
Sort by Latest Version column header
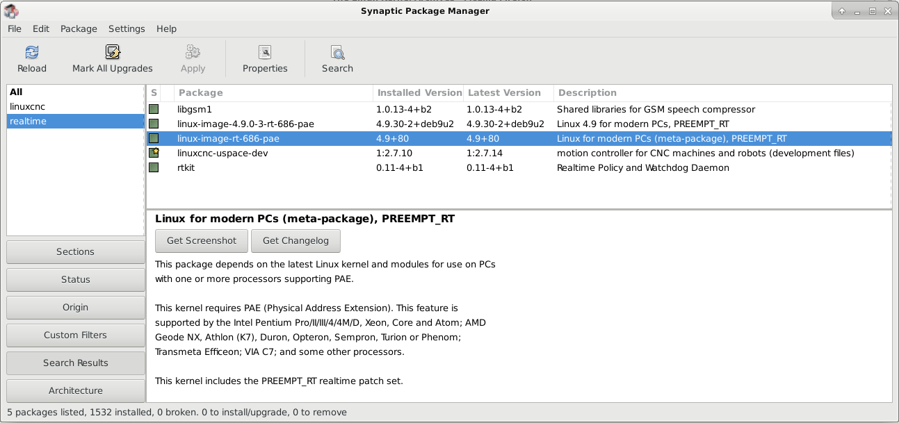pos(508,92)
